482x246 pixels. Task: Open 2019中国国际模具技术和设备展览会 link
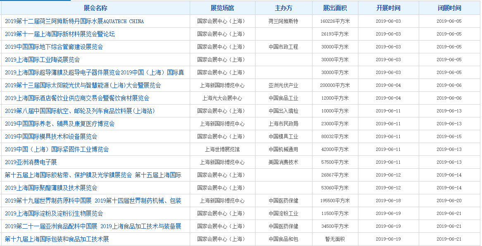[x=51, y=136]
